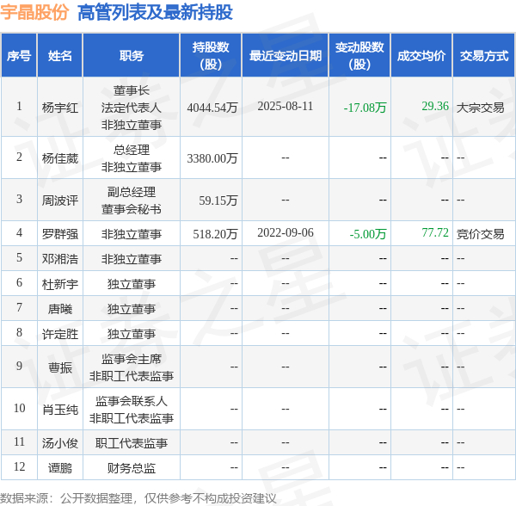Click the 竞价交易 cell
The height and width of the screenshot is (506, 516).
coord(480,234)
